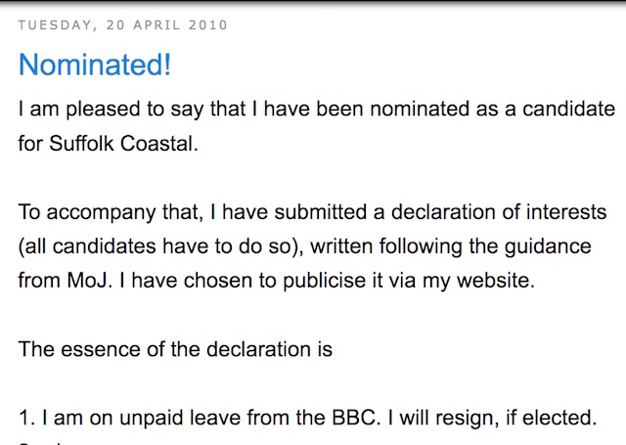Click the number "1." of the list
626x445 pixels.
(x=27, y=418)
